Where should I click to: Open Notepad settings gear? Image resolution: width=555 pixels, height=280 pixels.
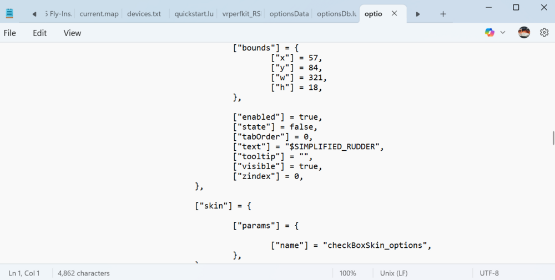click(544, 33)
